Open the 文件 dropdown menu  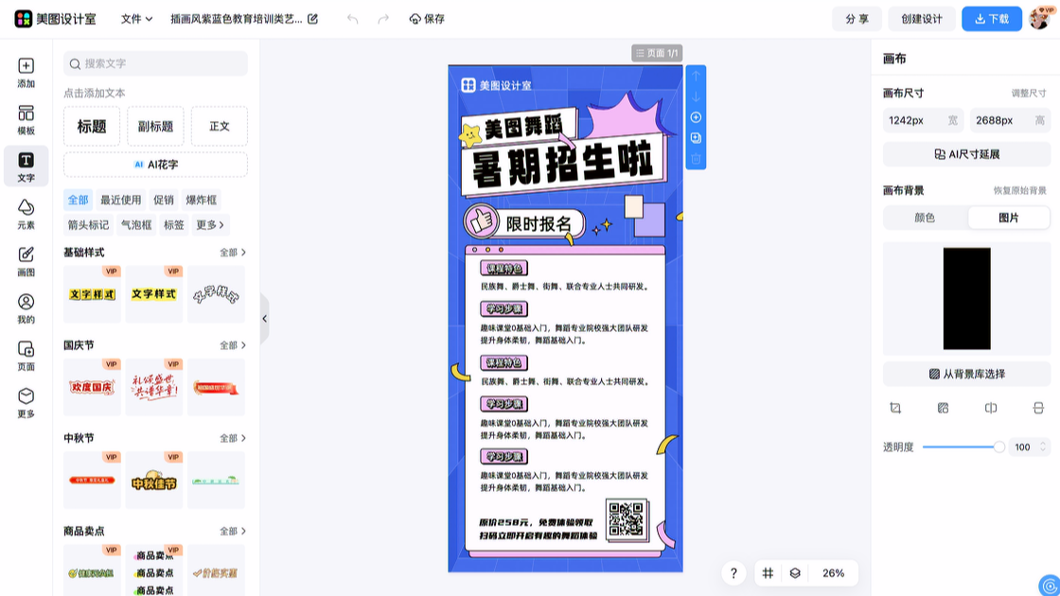click(136, 19)
